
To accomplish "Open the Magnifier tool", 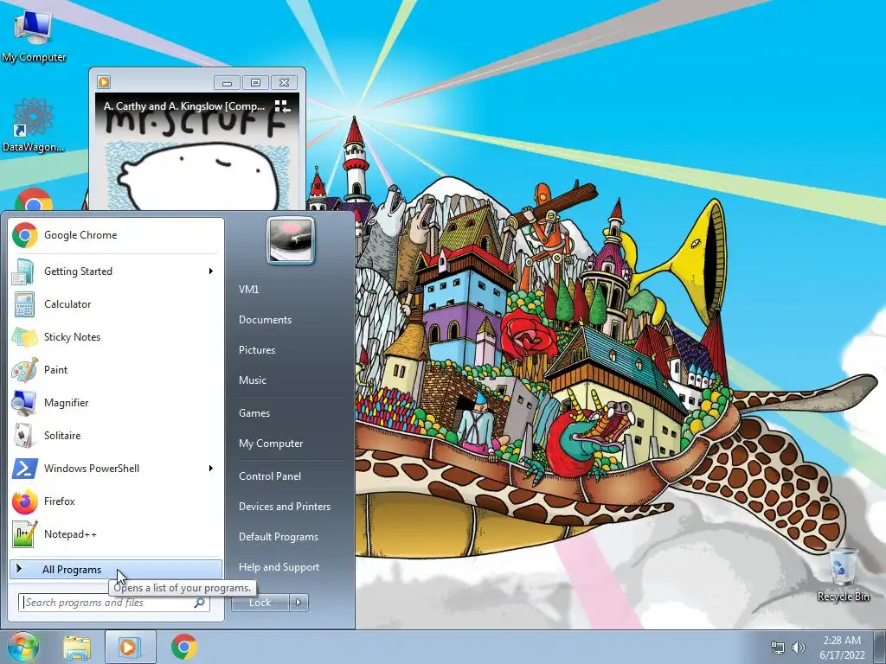I will click(x=114, y=403).
